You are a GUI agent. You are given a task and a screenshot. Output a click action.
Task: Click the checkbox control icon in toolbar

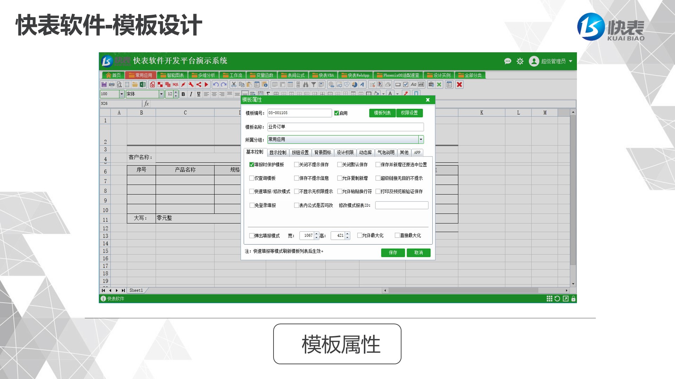[406, 85]
